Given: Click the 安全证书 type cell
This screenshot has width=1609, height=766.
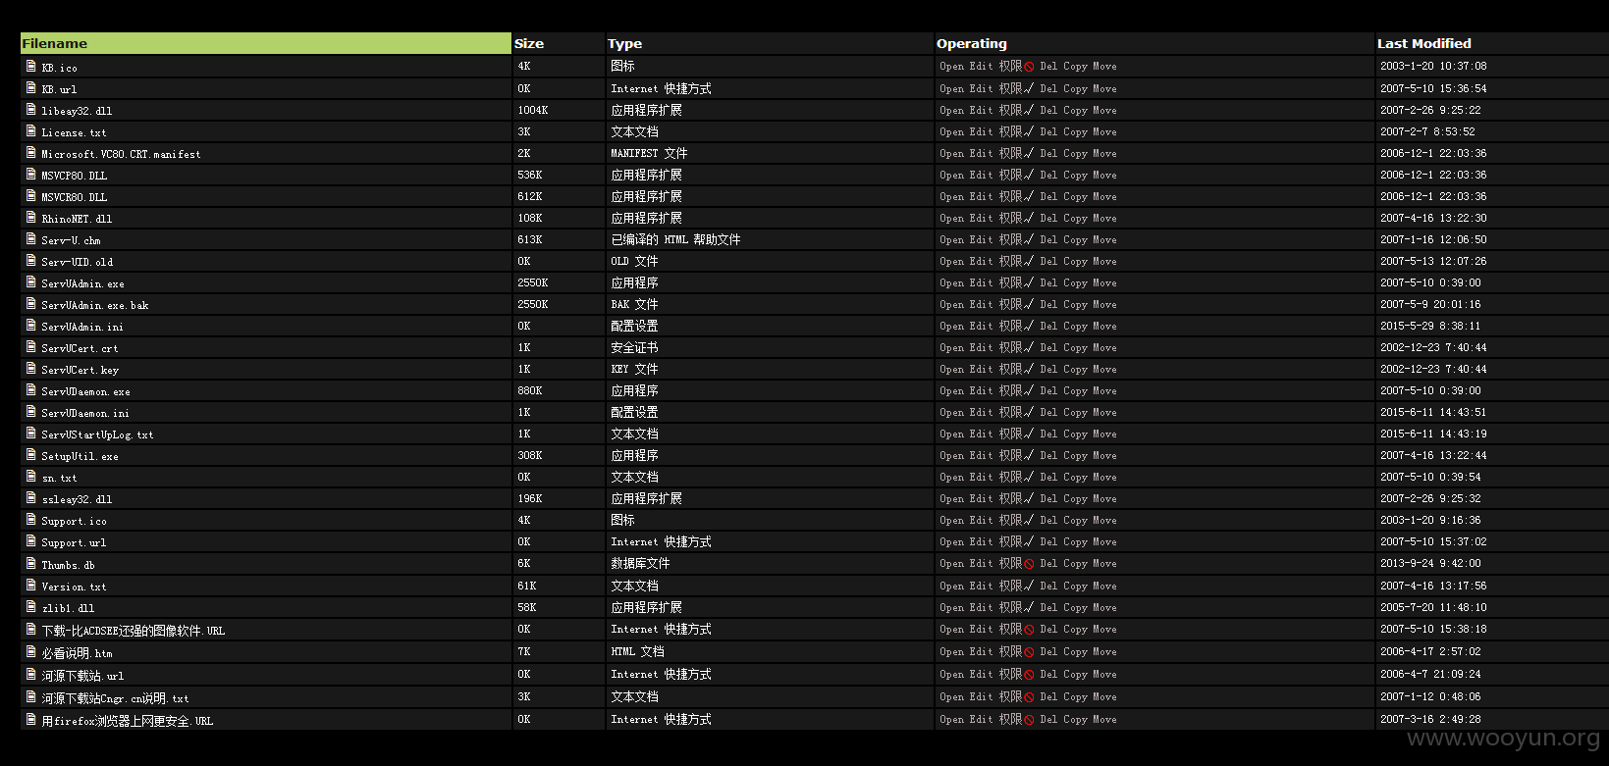Looking at the screenshot, I should click(x=634, y=347).
